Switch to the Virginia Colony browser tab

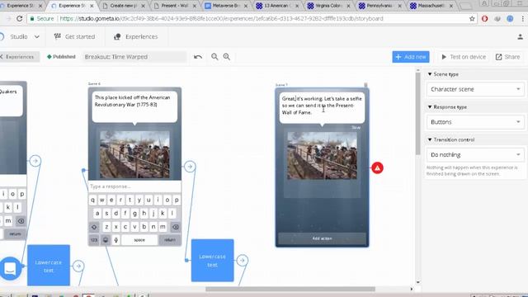328,6
